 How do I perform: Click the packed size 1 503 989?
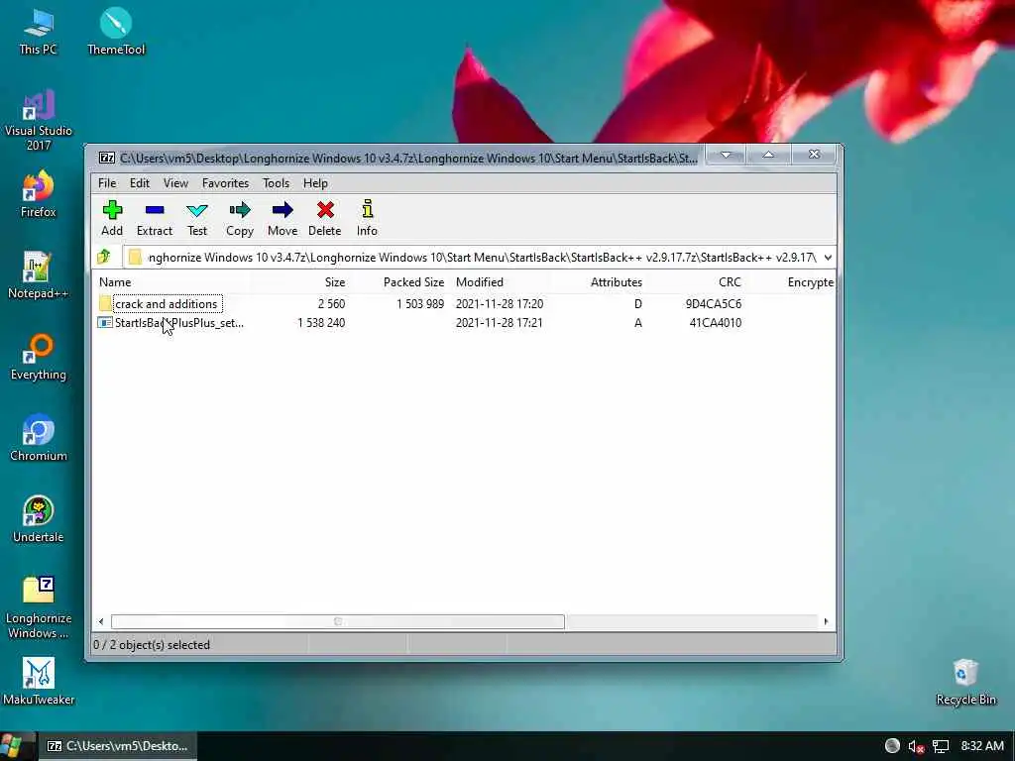tap(420, 303)
